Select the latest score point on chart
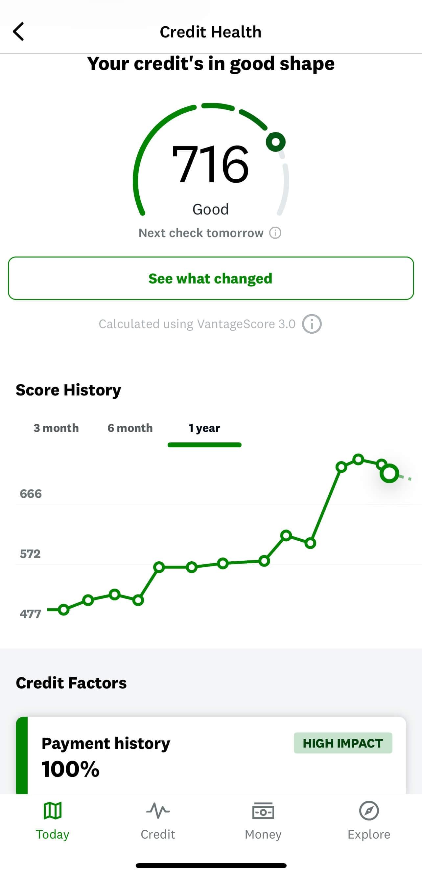The width and height of the screenshot is (422, 876). coord(389,473)
